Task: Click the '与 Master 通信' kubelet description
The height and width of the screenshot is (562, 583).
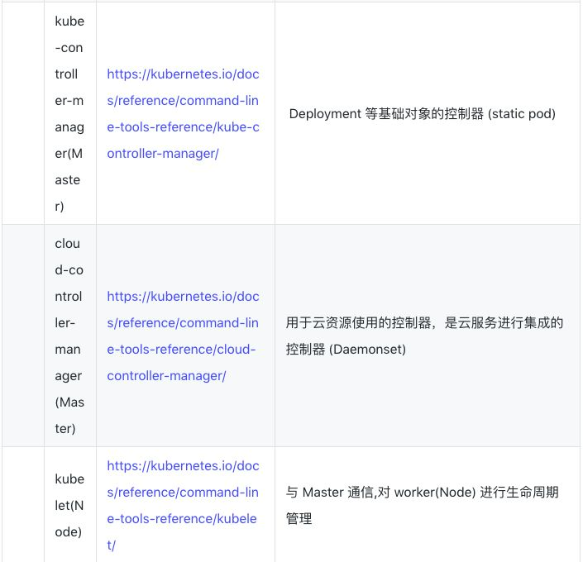Action: point(422,505)
